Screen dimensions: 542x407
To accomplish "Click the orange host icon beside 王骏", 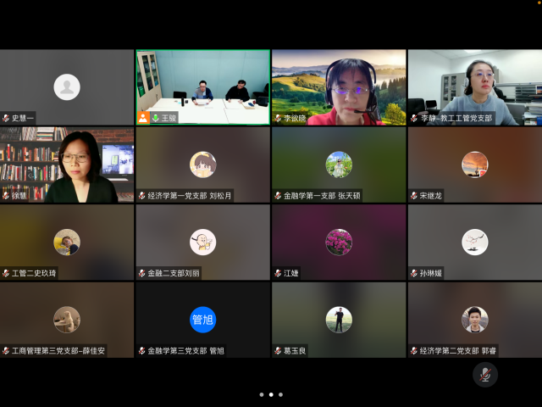I will point(143,118).
